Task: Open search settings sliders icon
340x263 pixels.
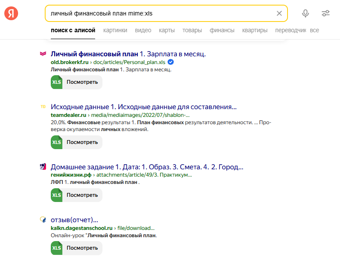Action: point(326,13)
